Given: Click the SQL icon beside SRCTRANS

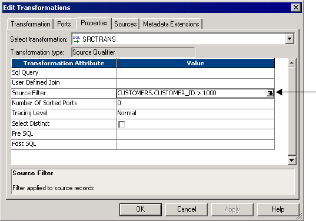Looking at the screenshot, I should pyautogui.click(x=76, y=39).
